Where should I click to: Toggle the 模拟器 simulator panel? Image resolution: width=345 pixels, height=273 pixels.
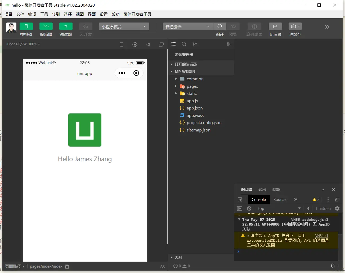[x=26, y=26]
